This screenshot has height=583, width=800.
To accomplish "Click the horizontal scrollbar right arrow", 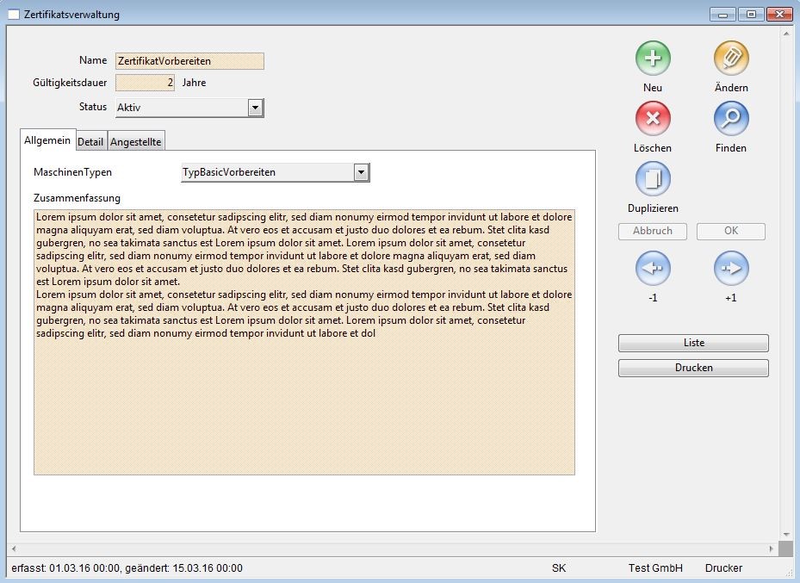I will point(771,549).
